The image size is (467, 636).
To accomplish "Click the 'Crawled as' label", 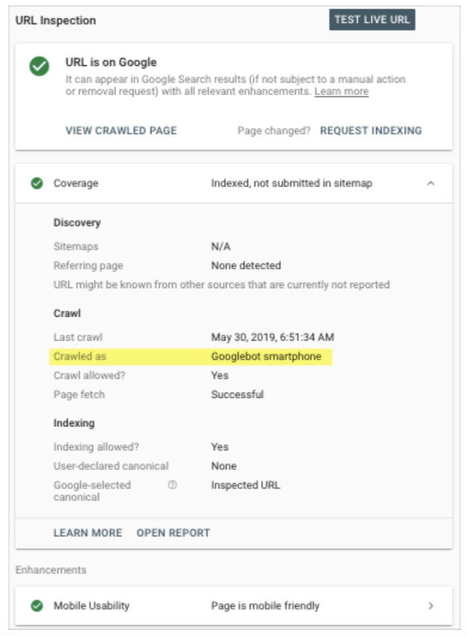I will pos(80,357).
